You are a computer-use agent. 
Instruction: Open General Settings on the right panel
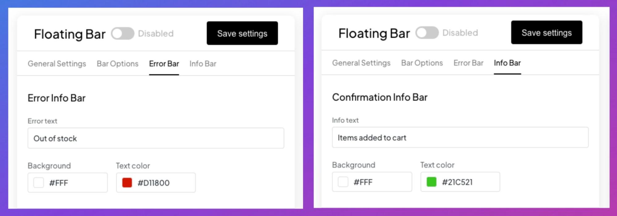coord(361,63)
